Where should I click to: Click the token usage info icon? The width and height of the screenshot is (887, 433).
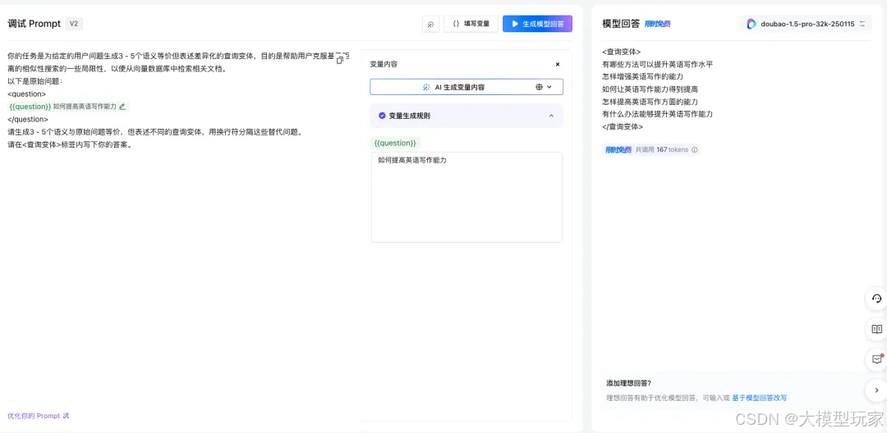695,150
